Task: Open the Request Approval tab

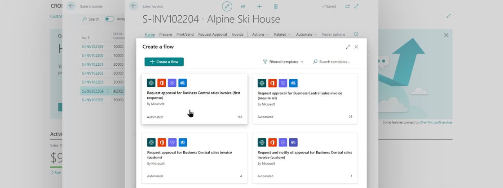Action: pos(213,34)
